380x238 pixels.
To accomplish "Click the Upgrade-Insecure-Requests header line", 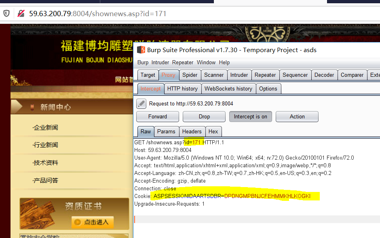I will click(x=169, y=204).
